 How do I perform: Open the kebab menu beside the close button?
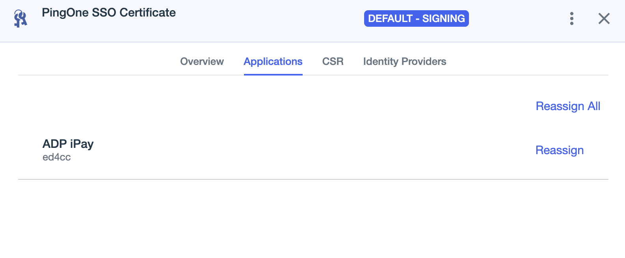click(571, 18)
